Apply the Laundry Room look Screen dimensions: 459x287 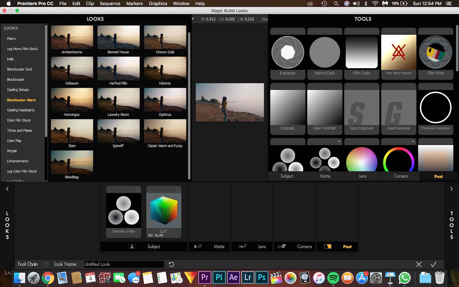[x=118, y=102]
